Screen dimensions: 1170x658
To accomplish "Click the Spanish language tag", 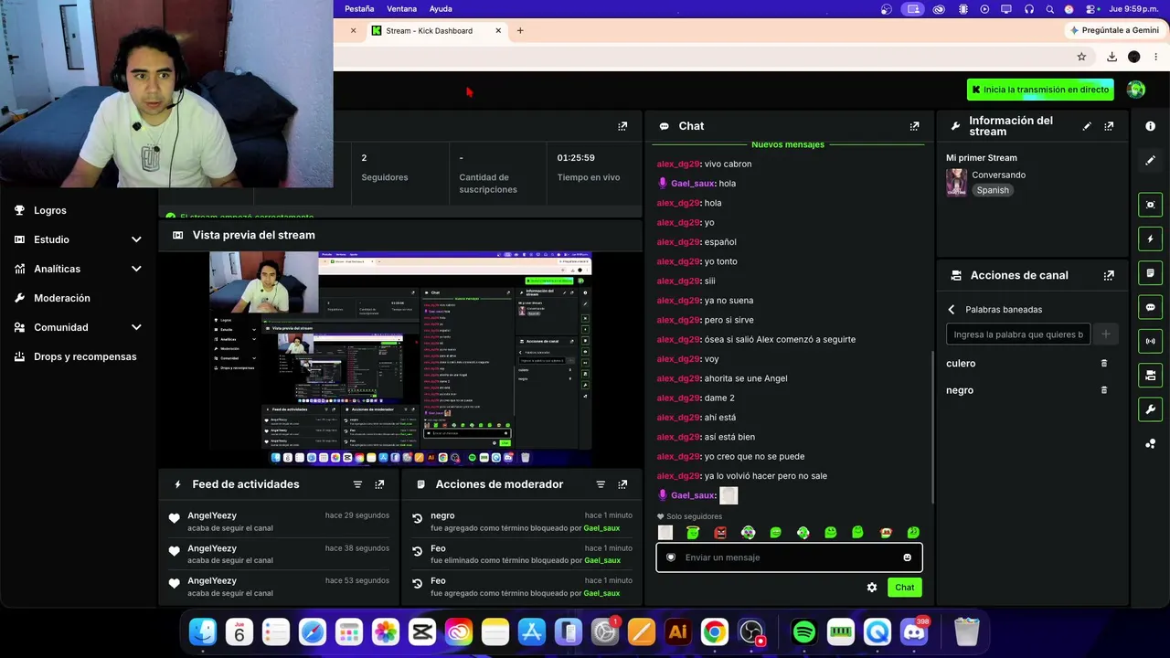I will point(993,190).
